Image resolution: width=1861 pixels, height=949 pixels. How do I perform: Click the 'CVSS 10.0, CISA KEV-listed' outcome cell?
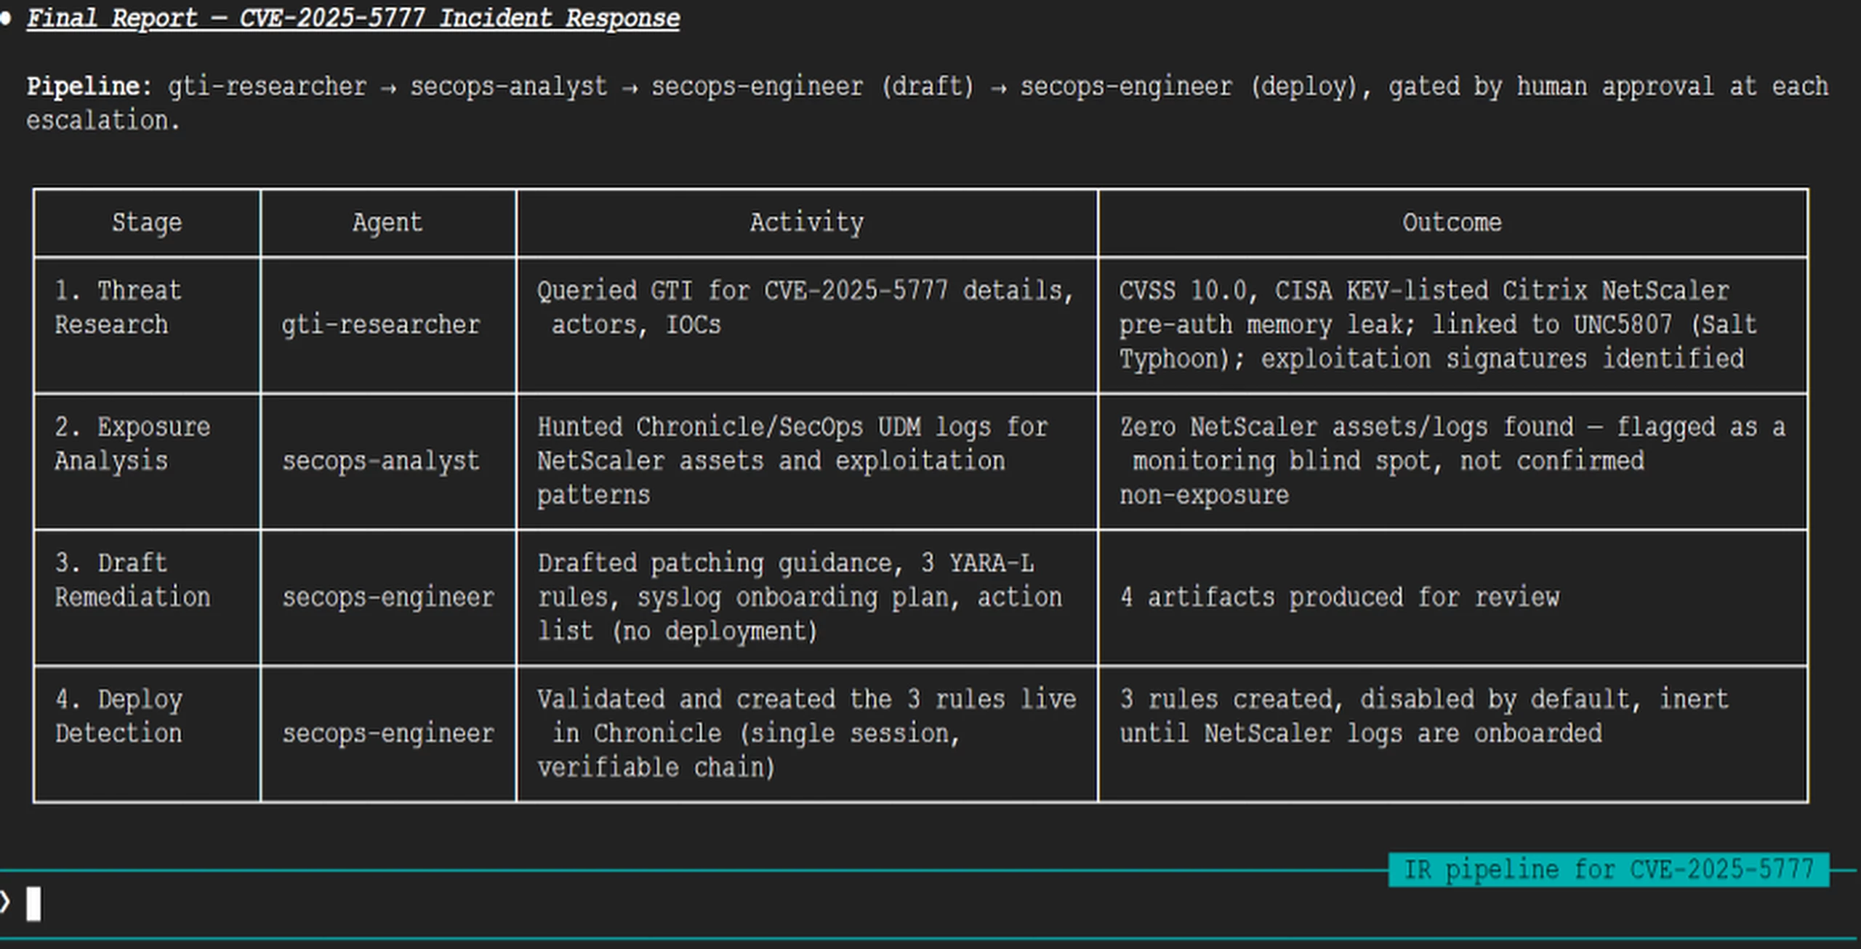tap(1452, 325)
